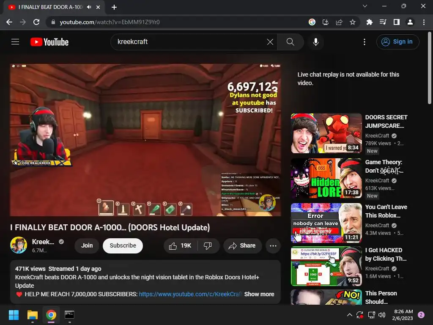Close the YouTube browser tab
Viewport: 433px width, 325px height.
click(98, 7)
